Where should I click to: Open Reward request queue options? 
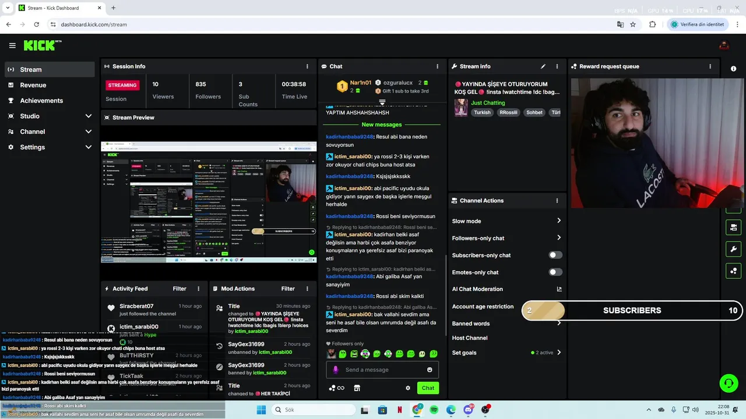(710, 66)
